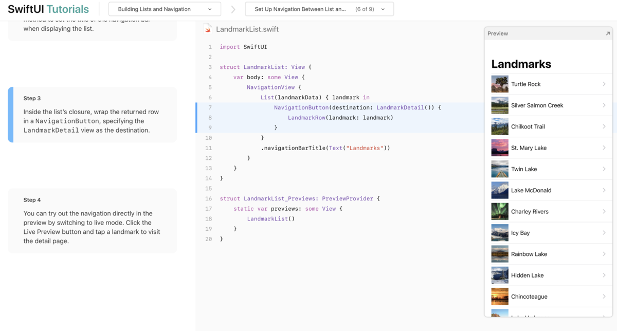Click the SwiftUI Tutorials logo link
The image size is (617, 331).
click(x=48, y=9)
